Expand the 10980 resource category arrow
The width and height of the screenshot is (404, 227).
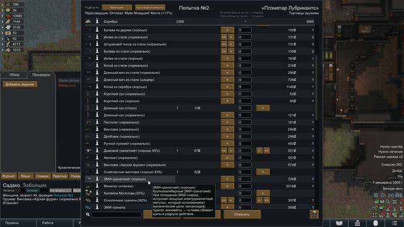pos(3,16)
